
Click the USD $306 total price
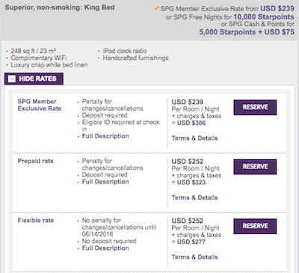click(x=191, y=123)
